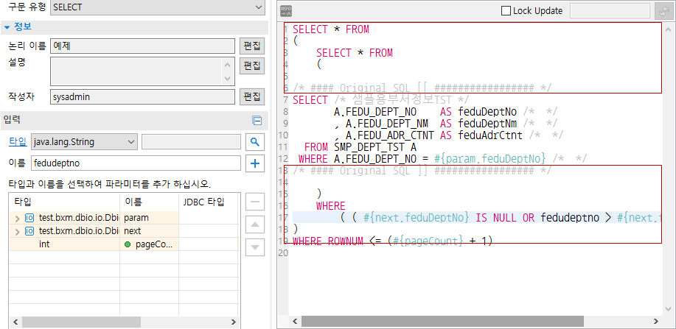
Task: Click the 타입 column header
Action: click(x=65, y=202)
